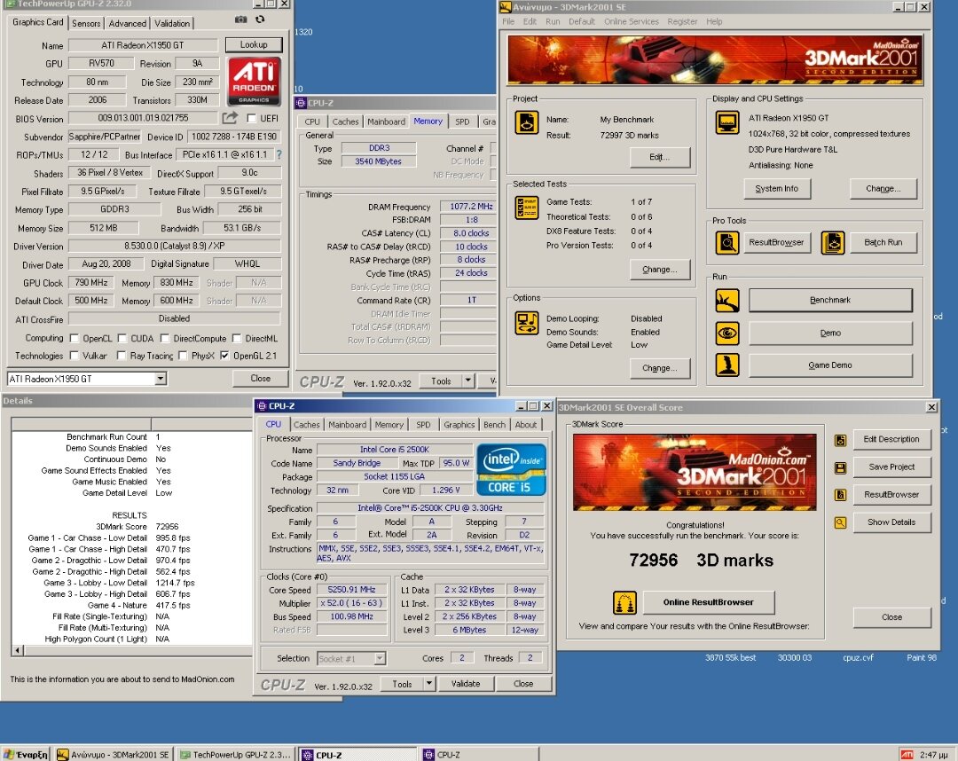
Task: Click the floppy icon beside Save Project
Action: pyautogui.click(x=841, y=467)
